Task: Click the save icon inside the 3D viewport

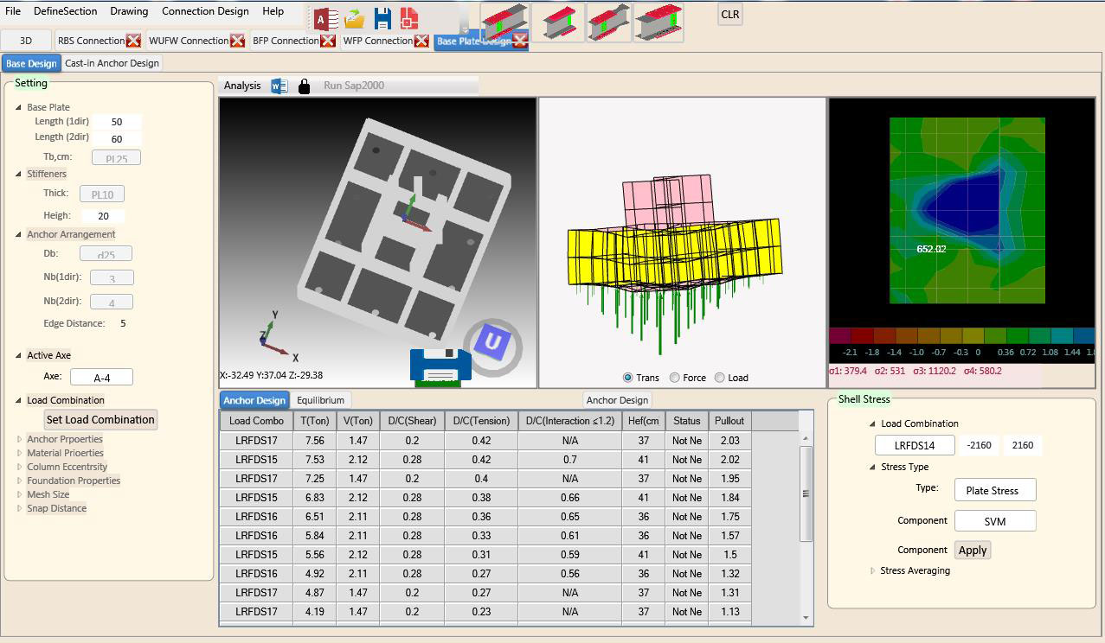Action: 439,363
